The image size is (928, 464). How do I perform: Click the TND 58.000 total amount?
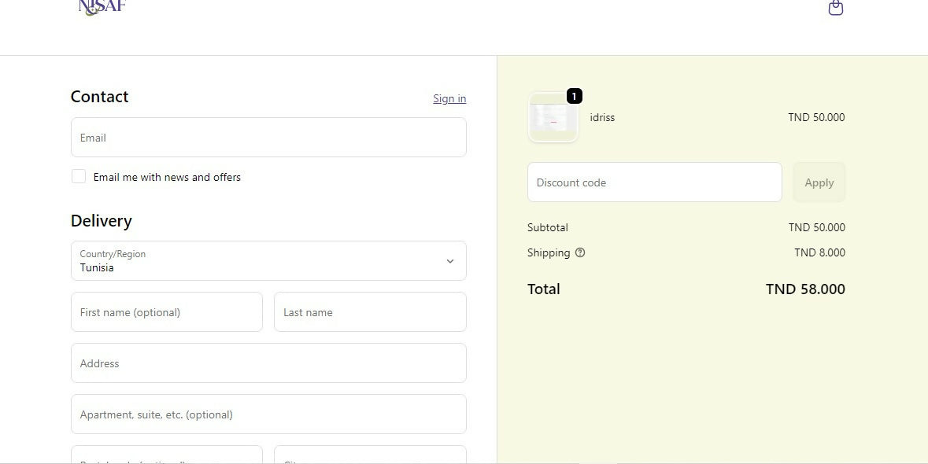pos(804,289)
